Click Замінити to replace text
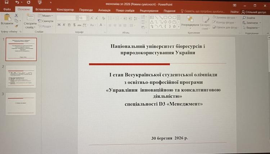The image size is (270, 154). point(252,23)
